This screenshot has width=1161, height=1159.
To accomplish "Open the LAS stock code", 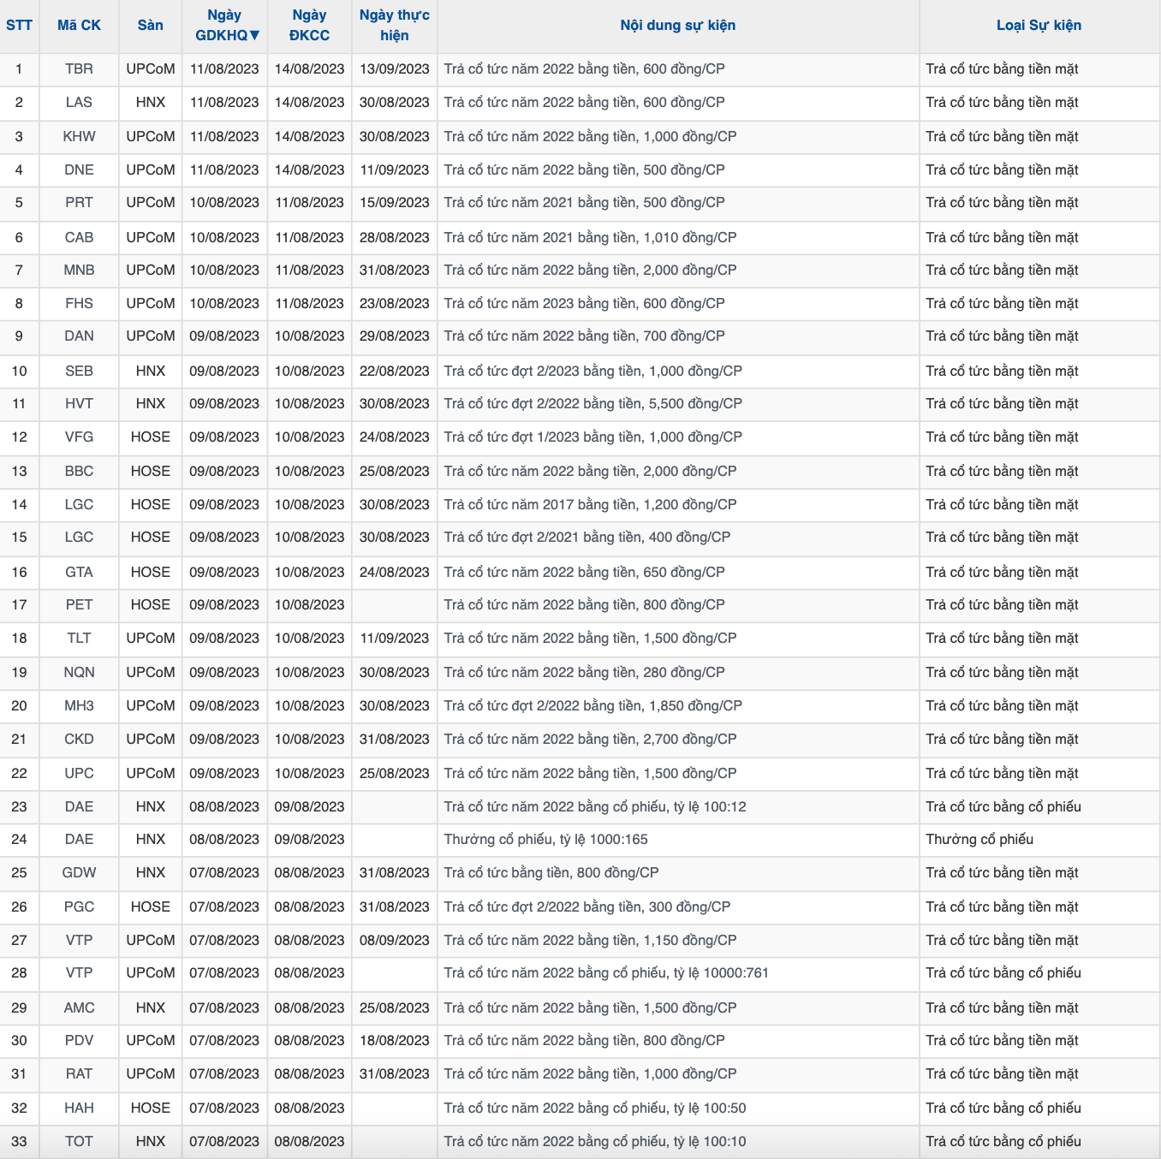I will click(x=79, y=103).
